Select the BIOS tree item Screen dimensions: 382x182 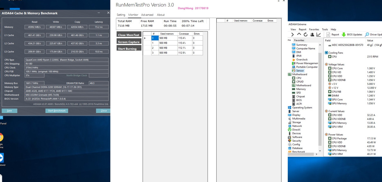[297, 100]
